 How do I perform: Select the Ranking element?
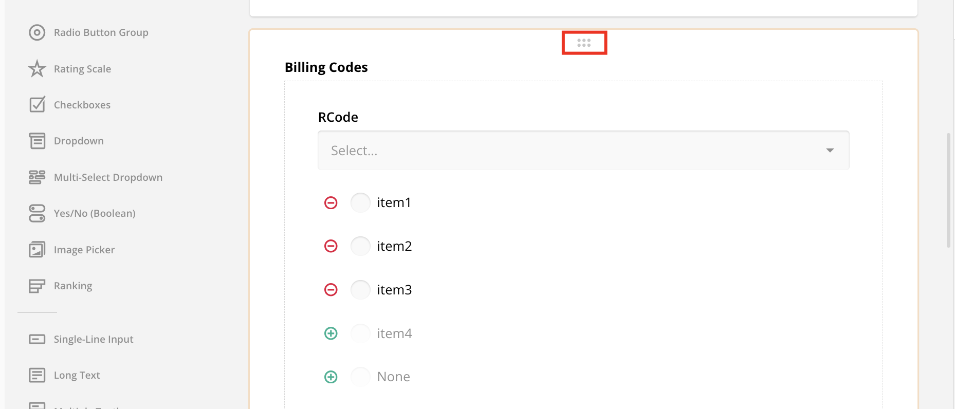point(72,285)
